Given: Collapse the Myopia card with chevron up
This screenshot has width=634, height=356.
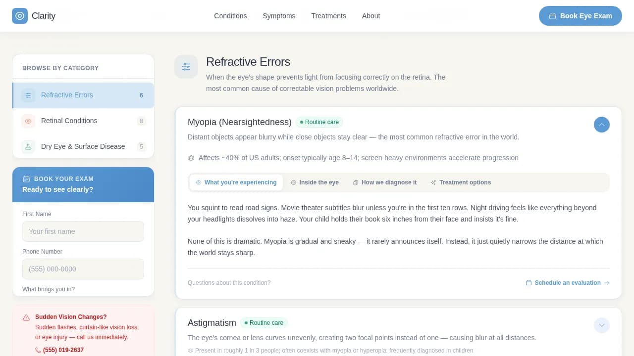Looking at the screenshot, I should pos(602,125).
